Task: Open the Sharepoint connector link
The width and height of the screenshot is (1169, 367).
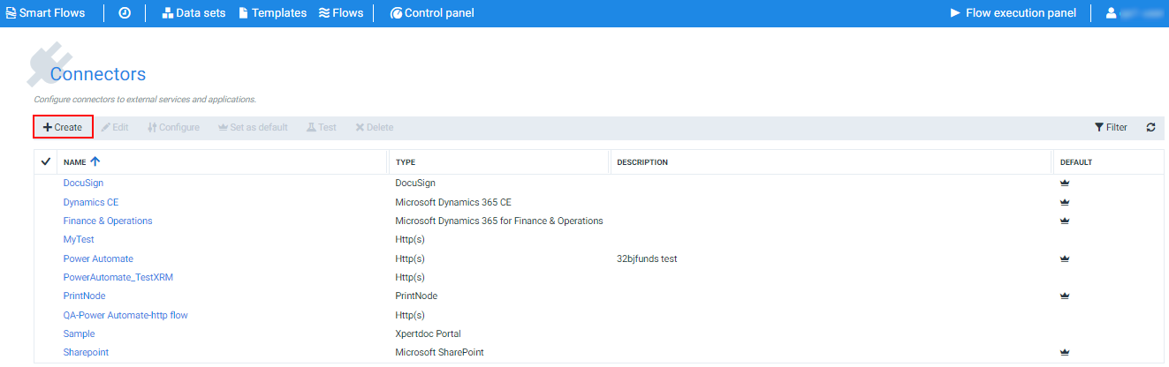Action: (86, 352)
